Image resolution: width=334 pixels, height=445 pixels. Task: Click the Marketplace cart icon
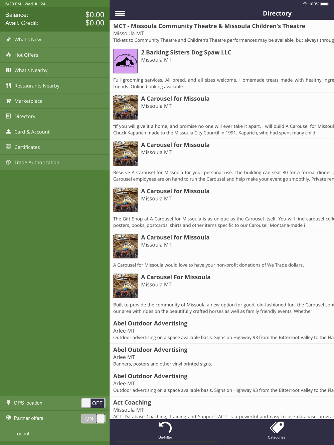click(8, 101)
